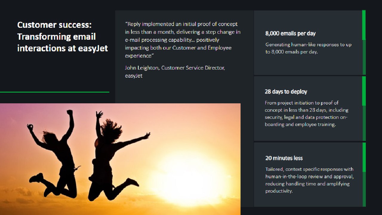Click the heading '8,000 emails per day'
The height and width of the screenshot is (215, 382).
point(290,33)
